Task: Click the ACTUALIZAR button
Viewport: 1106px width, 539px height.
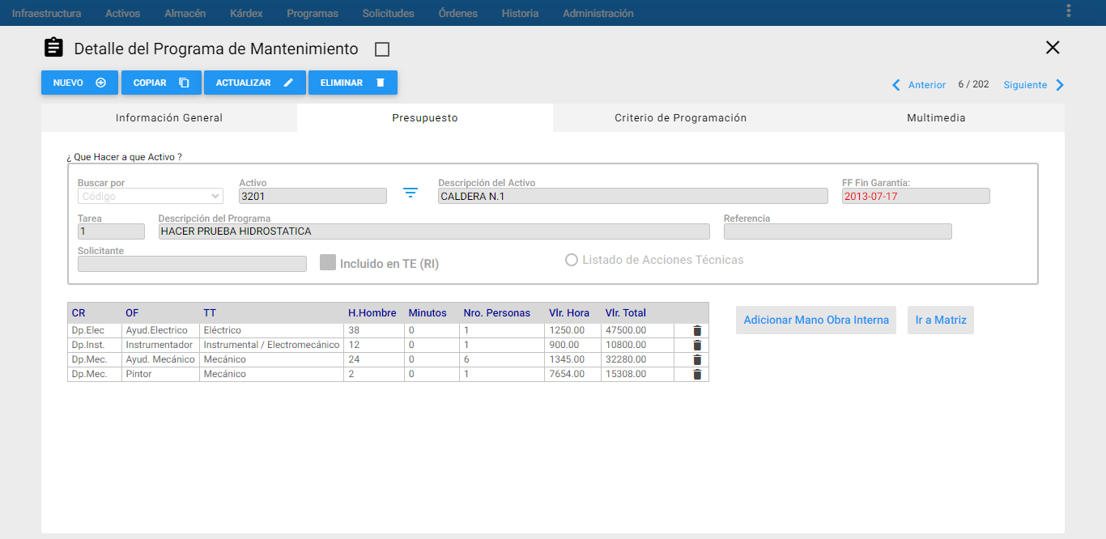Action: pos(255,83)
